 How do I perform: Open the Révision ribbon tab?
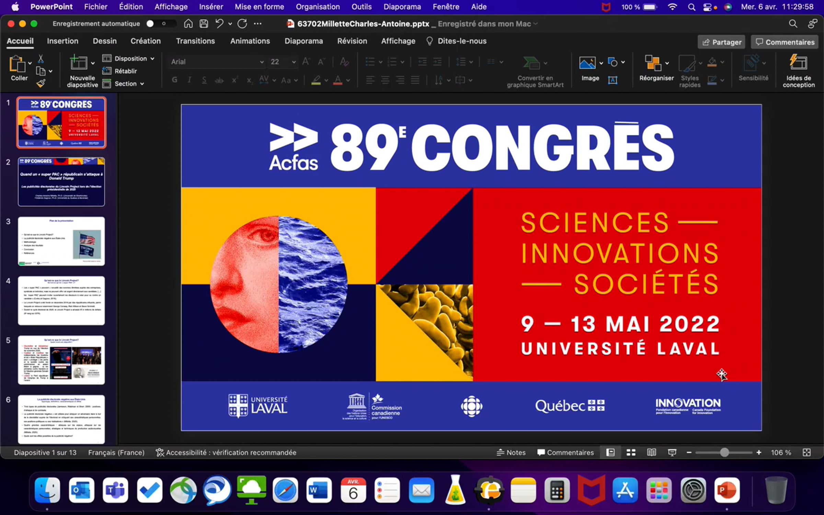[352, 41]
